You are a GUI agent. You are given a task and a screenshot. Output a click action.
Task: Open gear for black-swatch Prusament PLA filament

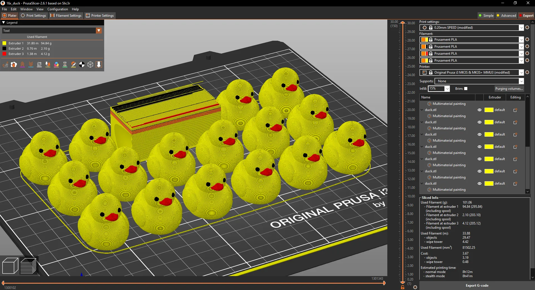pyautogui.click(x=527, y=47)
